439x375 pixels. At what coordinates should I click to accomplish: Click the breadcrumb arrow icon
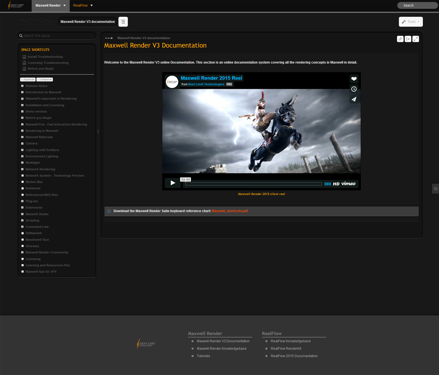click(x=109, y=38)
